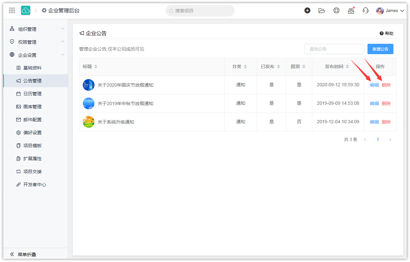Open the folder icon in top bar
410x262 pixels.
(322, 10)
